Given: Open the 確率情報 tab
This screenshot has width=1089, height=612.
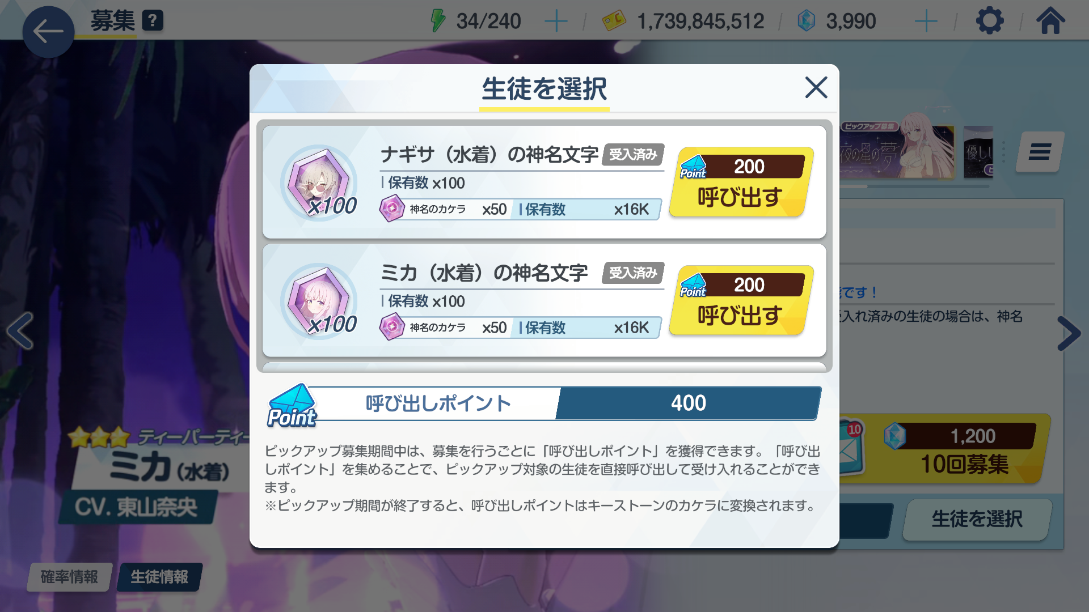Looking at the screenshot, I should tap(69, 577).
